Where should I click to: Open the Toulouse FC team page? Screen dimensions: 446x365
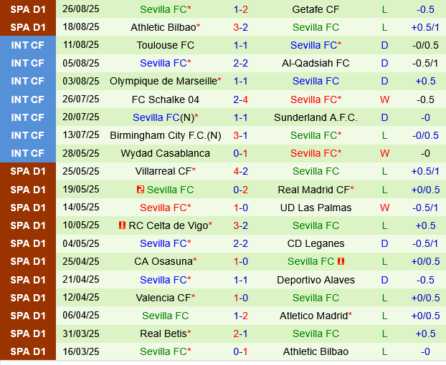click(165, 45)
